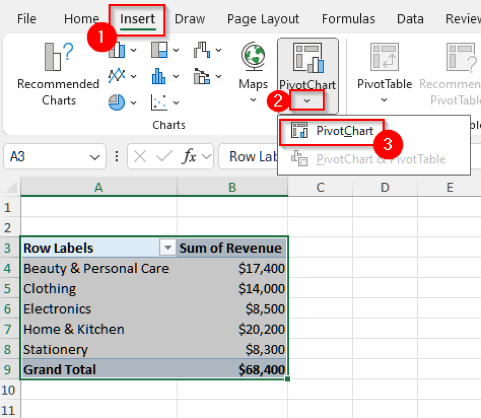Open the Name Box dropdown arrow
481x418 pixels.
coord(94,158)
